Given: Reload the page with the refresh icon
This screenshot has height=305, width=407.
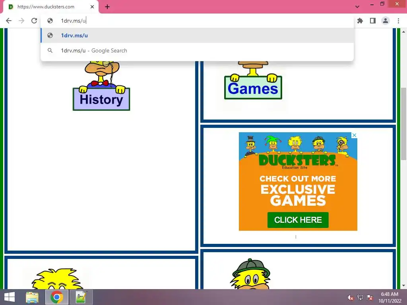Looking at the screenshot, I should [x=34, y=21].
